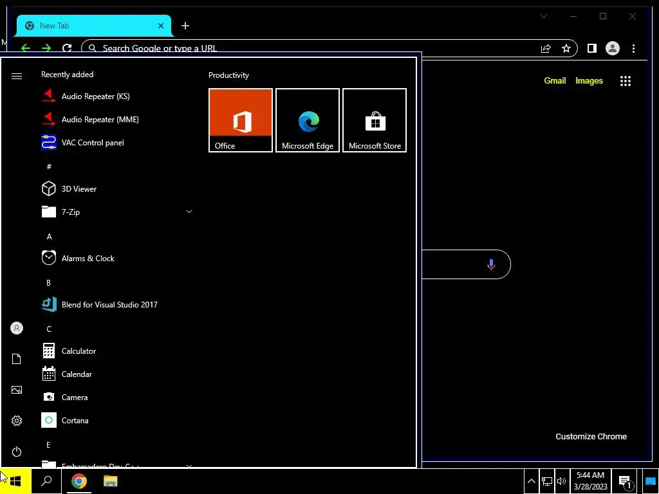Open Pictures from Start sidebar
The image size is (659, 494).
[x=16, y=390]
